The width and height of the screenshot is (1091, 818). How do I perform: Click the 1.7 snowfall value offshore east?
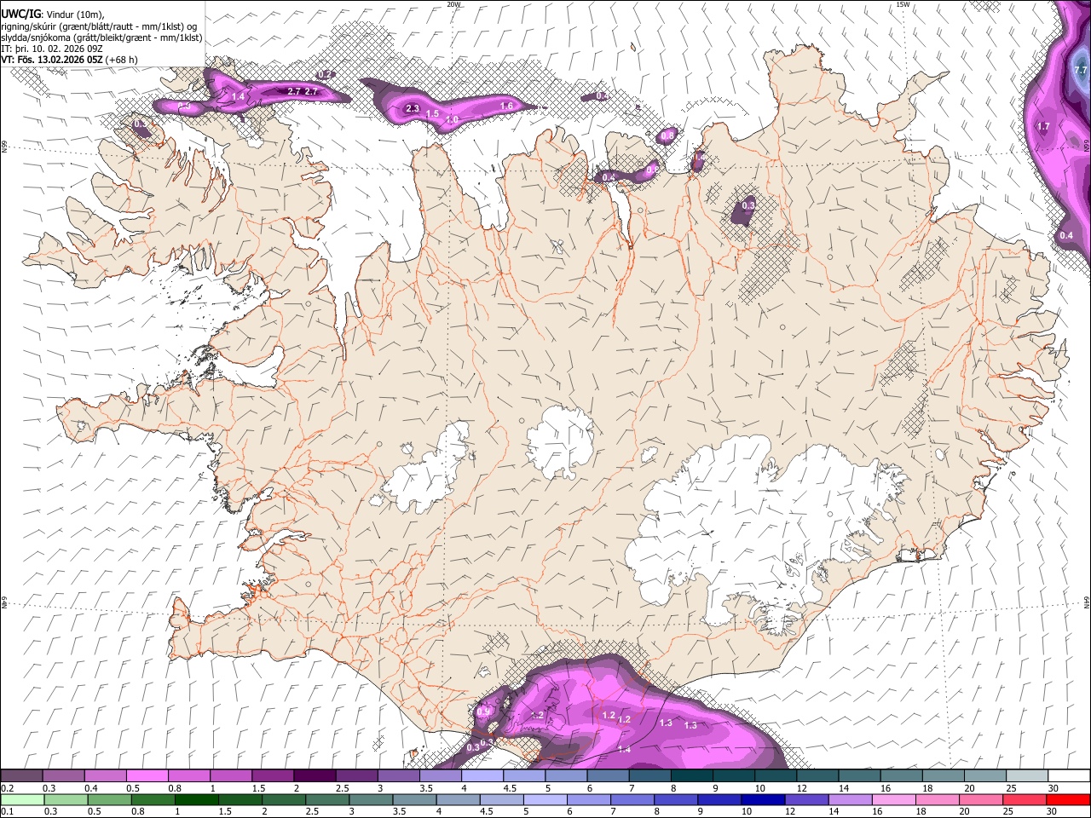pyautogui.click(x=1043, y=126)
